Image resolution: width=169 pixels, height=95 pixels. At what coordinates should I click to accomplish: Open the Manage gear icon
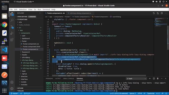click(x=12, y=89)
